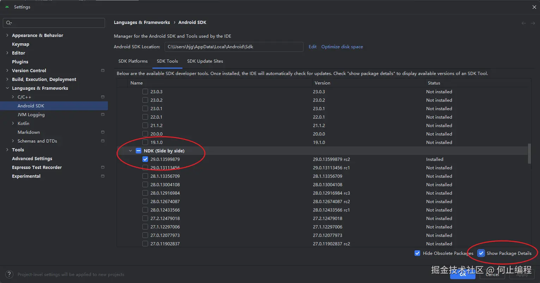Click the help question mark icon
Viewport: 540px width, 283px height.
tap(10, 275)
